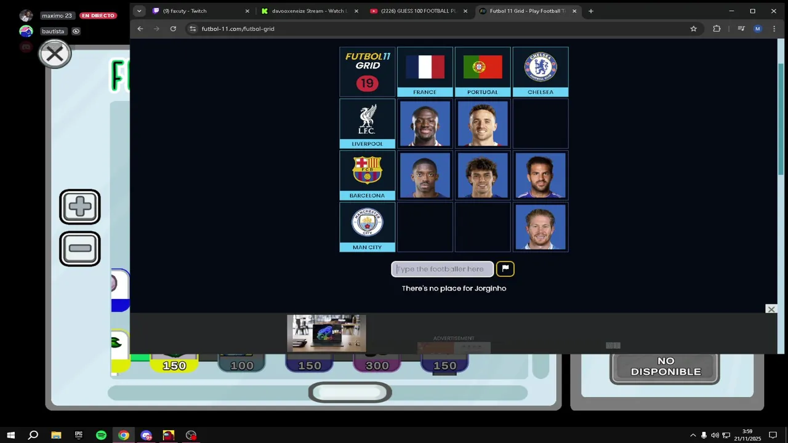Open the advertisement laptop thumbnail
Viewport: 788px width, 443px height.
coord(326,333)
